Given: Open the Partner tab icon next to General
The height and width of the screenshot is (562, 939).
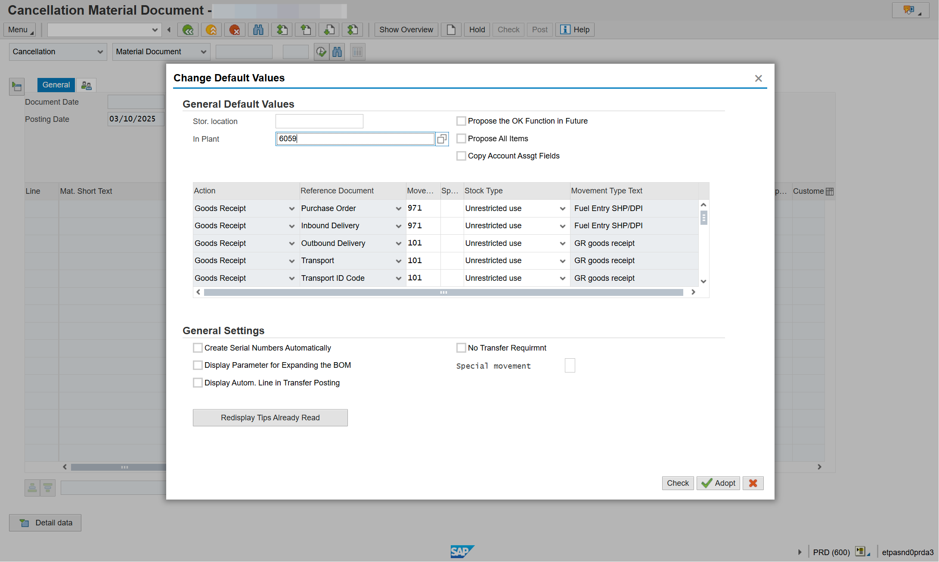Looking at the screenshot, I should (86, 85).
